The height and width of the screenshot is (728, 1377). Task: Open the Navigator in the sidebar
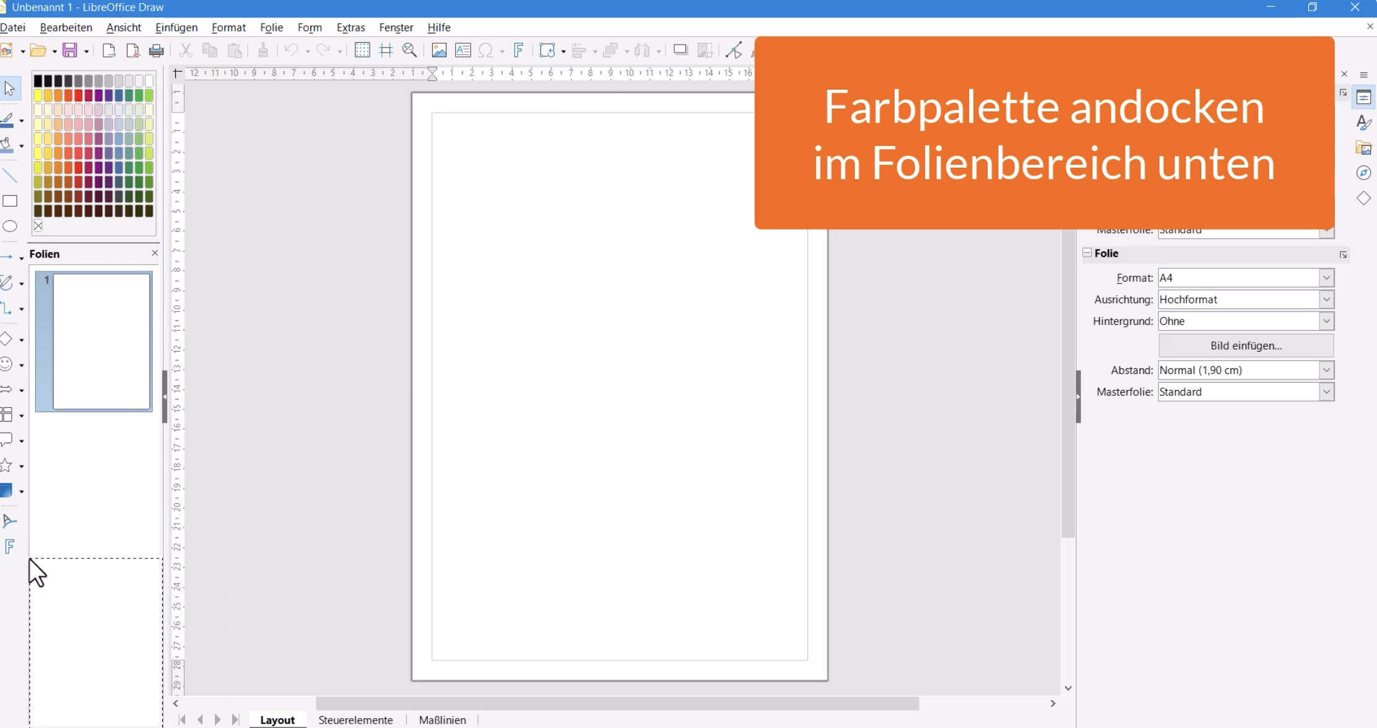click(1364, 173)
